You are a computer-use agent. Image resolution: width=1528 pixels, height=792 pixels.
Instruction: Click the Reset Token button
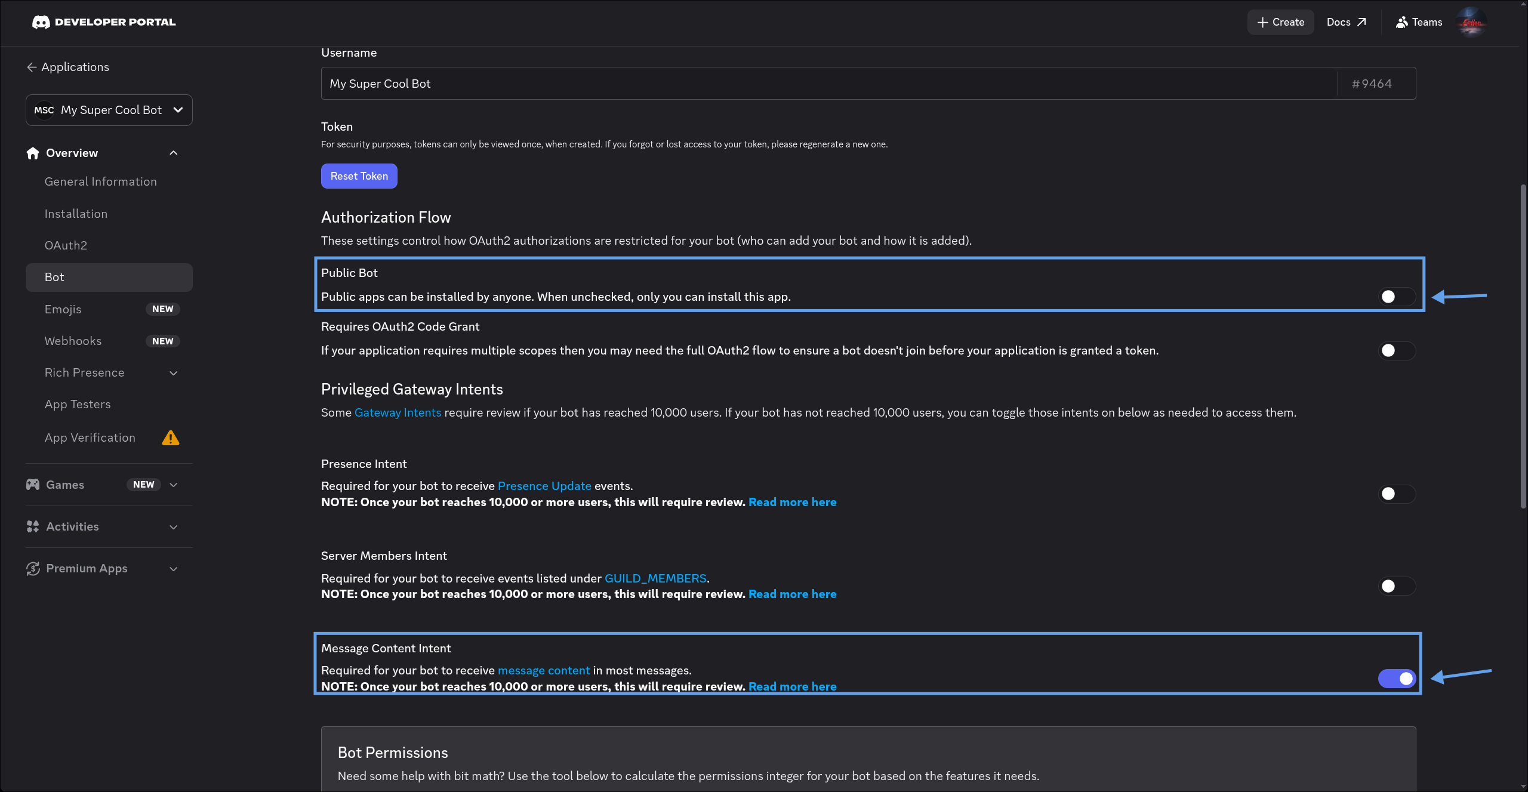[359, 176]
